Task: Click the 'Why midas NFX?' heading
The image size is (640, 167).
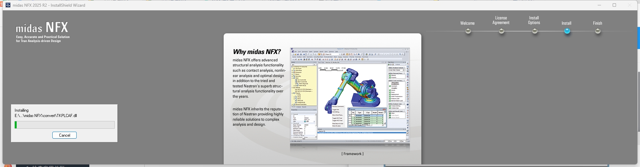Action: point(257,52)
